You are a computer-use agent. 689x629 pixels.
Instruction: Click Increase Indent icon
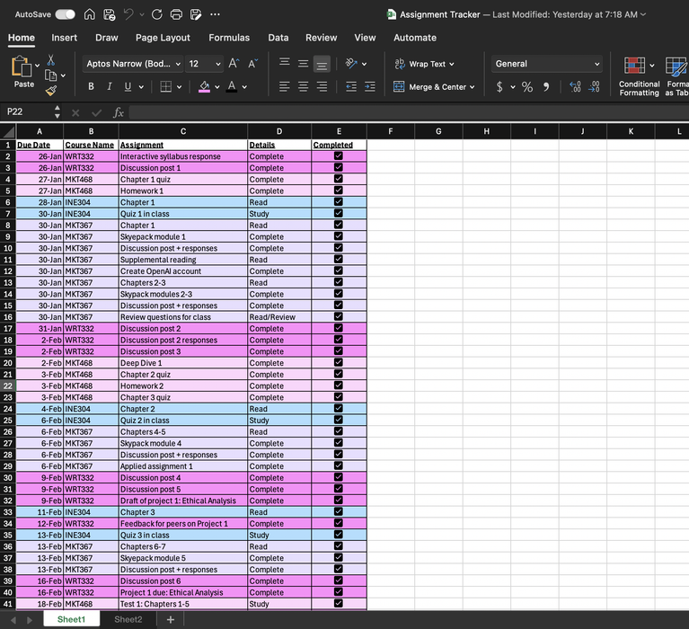tap(370, 86)
